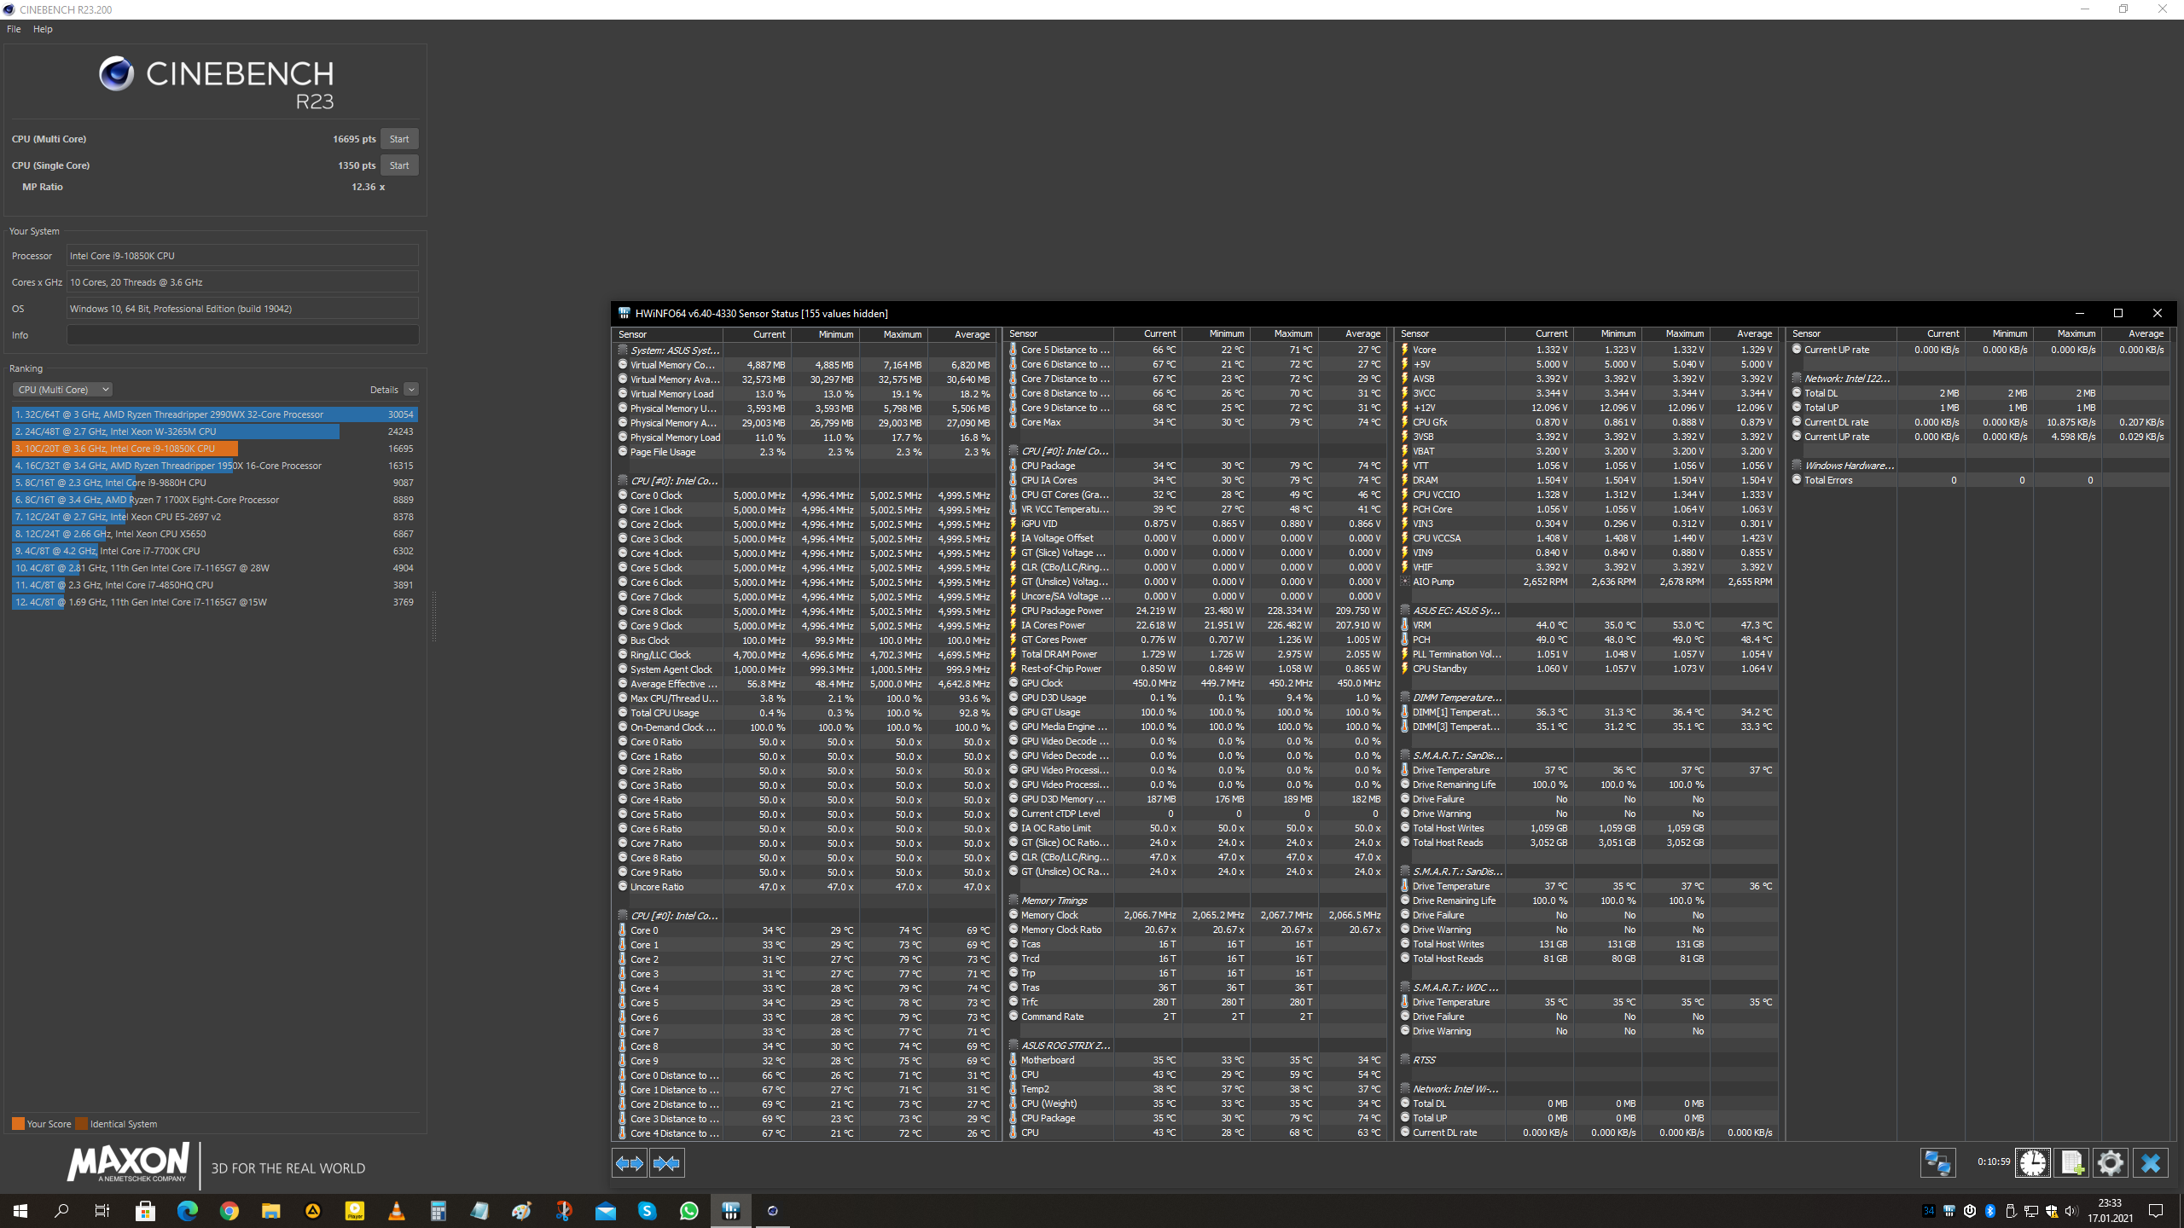Open File Explorer from the taskbar
This screenshot has height=1228, width=2184.
[x=270, y=1211]
